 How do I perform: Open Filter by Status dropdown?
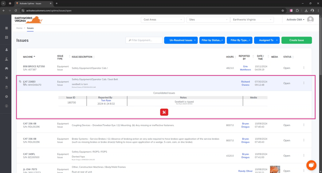coord(212,40)
